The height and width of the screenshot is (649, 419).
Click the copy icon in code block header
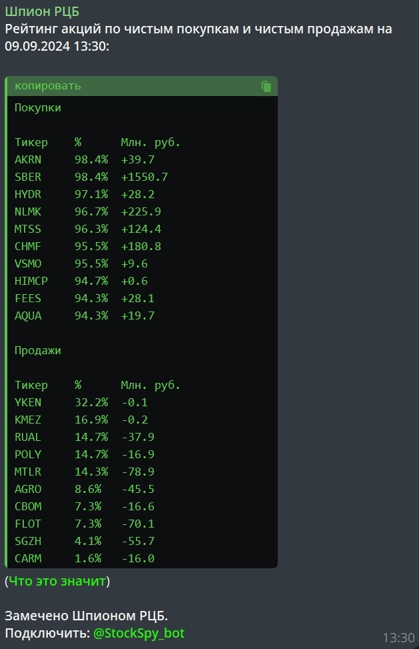pos(266,87)
